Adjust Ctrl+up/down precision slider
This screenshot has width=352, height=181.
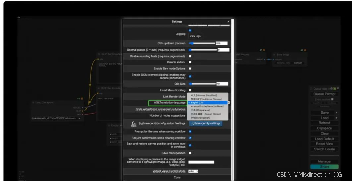(201, 43)
